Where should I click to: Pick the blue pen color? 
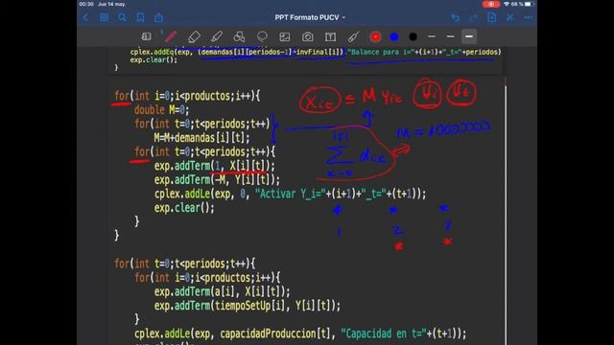tap(394, 36)
